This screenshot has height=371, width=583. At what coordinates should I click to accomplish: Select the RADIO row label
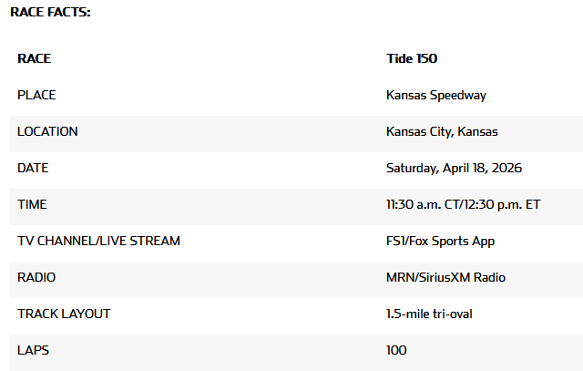tap(36, 277)
